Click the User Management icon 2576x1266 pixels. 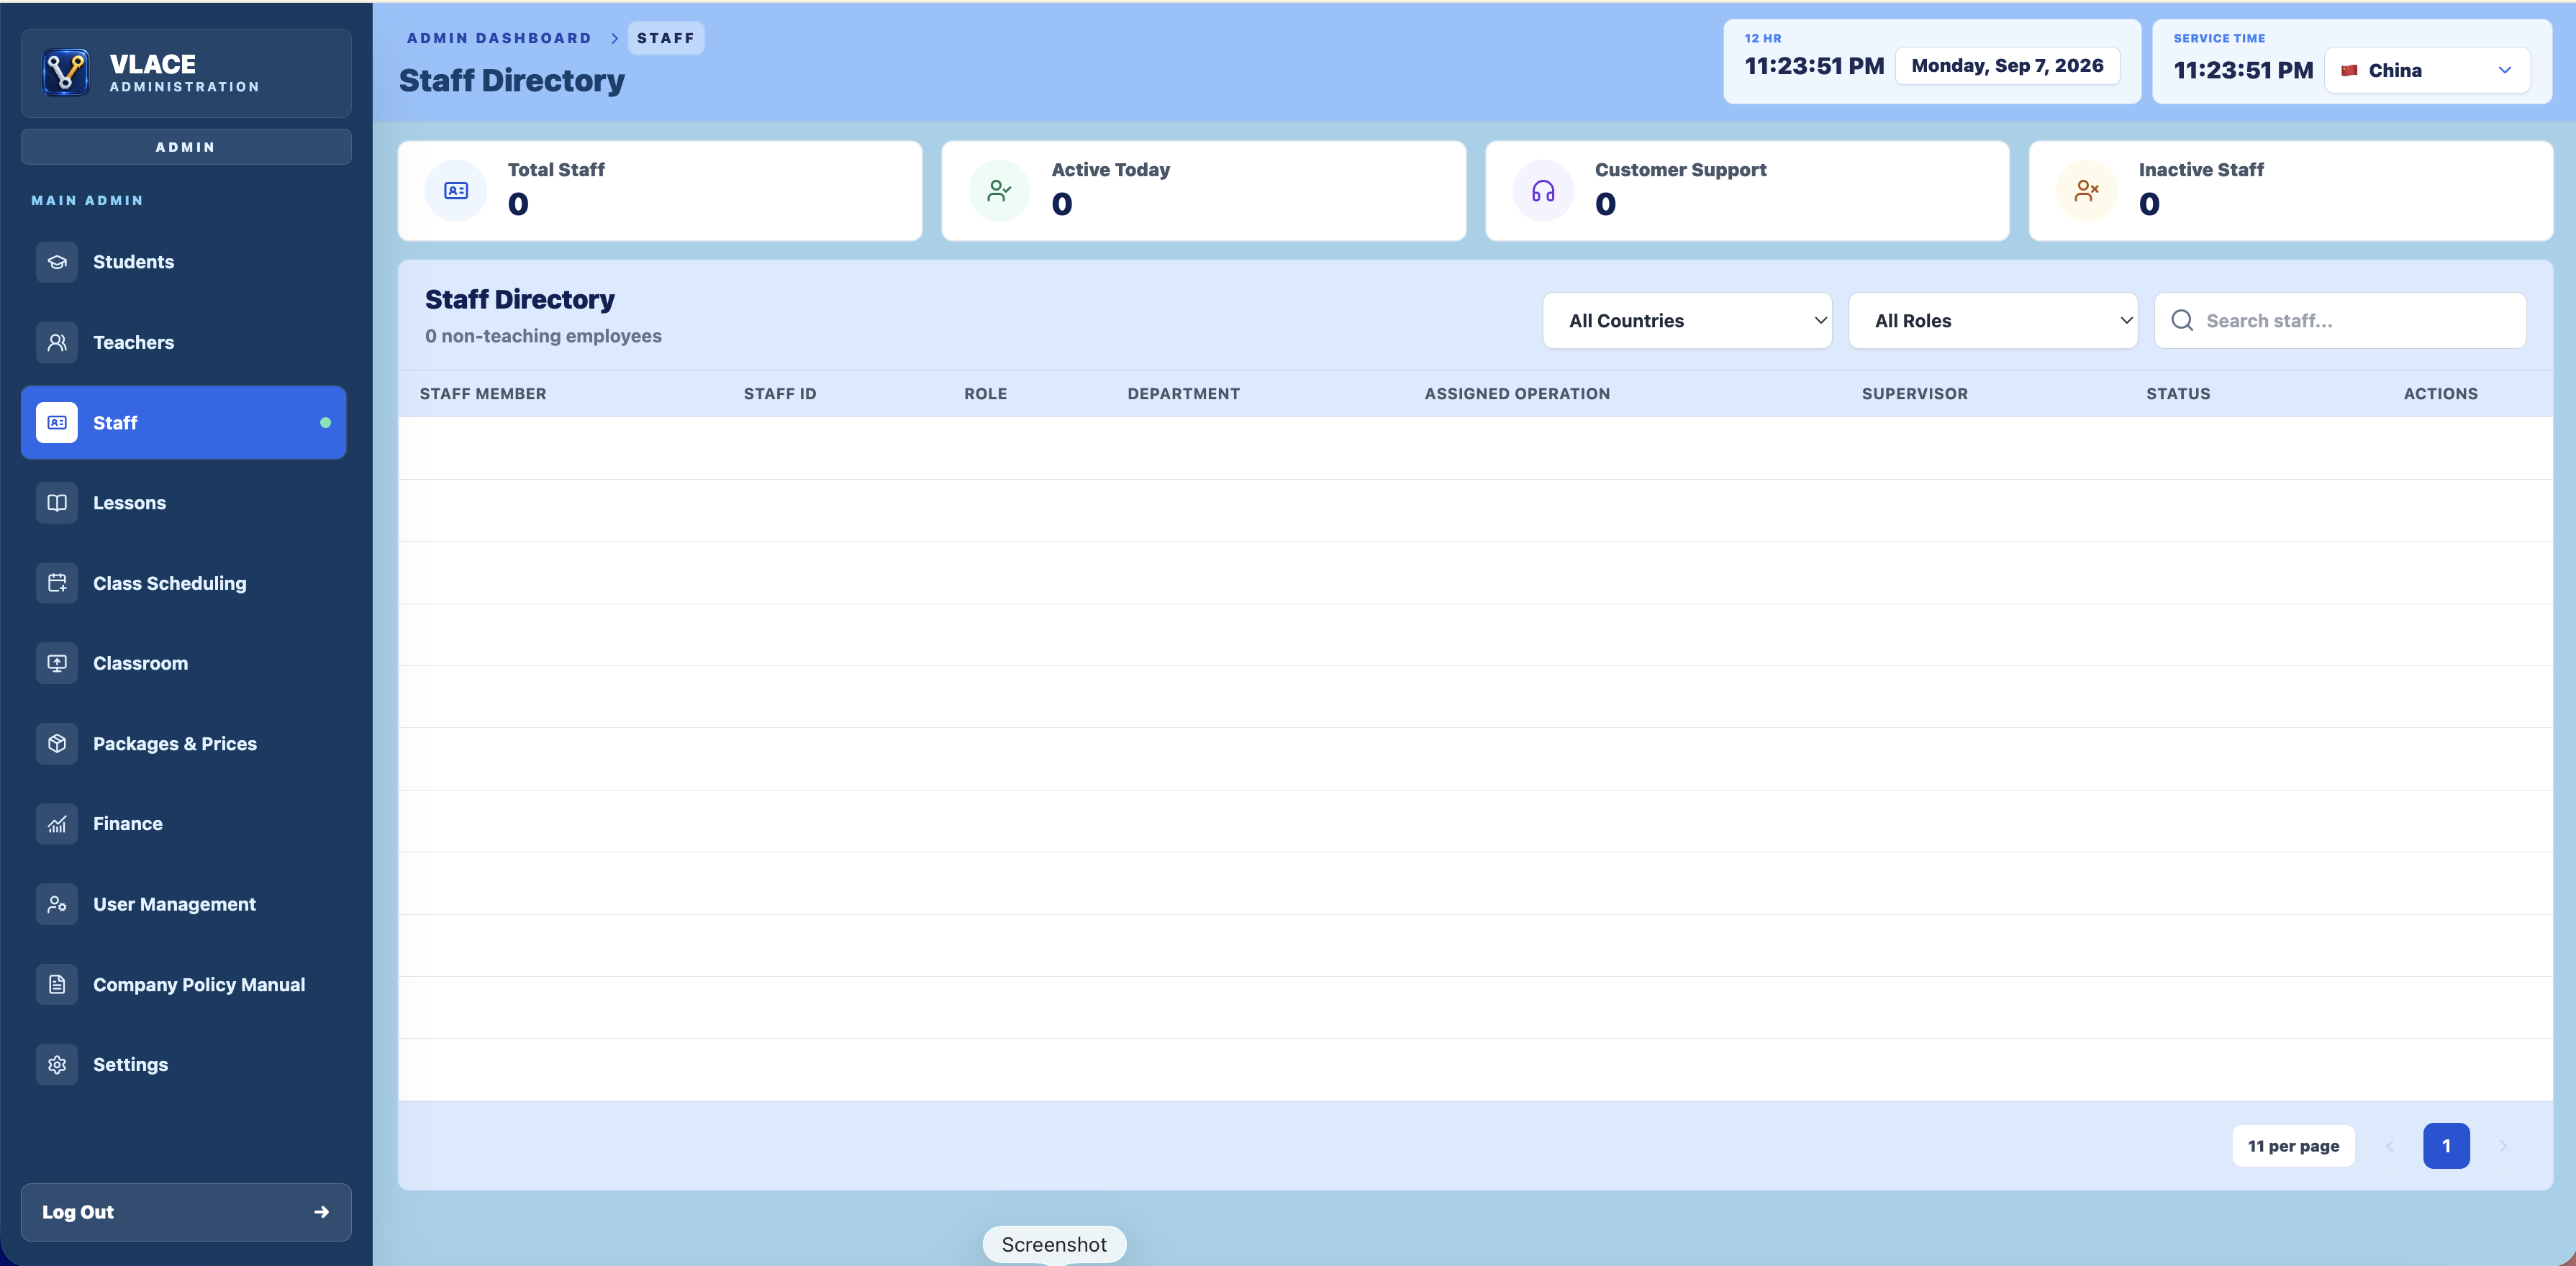pyautogui.click(x=57, y=904)
